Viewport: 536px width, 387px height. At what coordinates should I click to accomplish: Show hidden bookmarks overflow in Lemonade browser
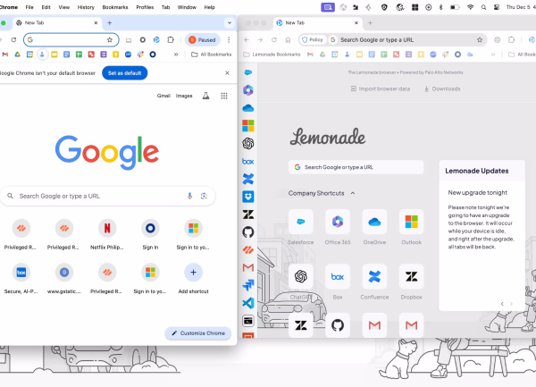(x=493, y=55)
